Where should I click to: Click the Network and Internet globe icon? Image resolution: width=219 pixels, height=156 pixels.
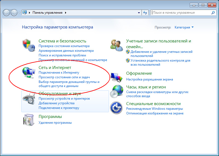tap(29, 73)
